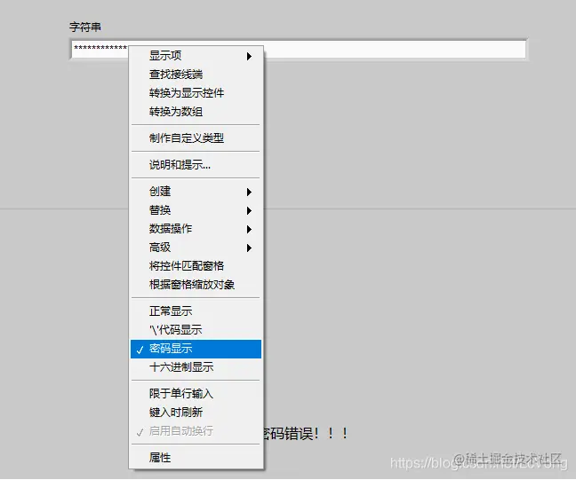
Task: Expand the 高级 submenu
Action: coord(196,248)
